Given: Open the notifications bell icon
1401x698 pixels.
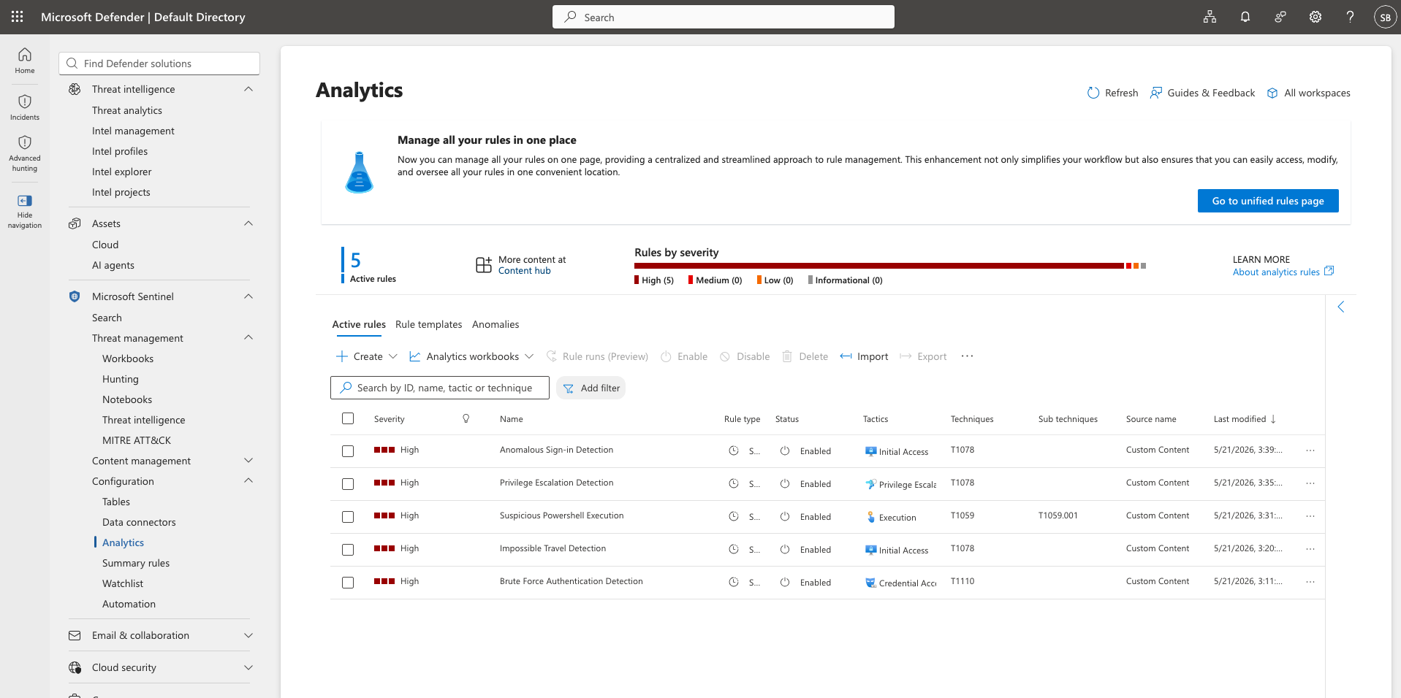Looking at the screenshot, I should coord(1245,17).
